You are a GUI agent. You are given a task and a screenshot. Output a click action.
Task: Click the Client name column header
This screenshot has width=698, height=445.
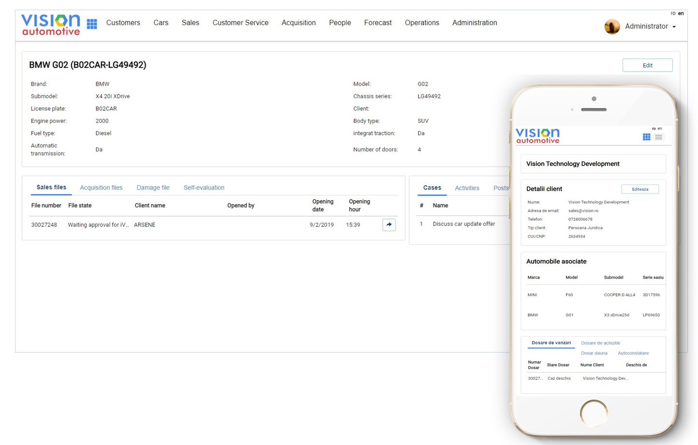[x=150, y=206]
